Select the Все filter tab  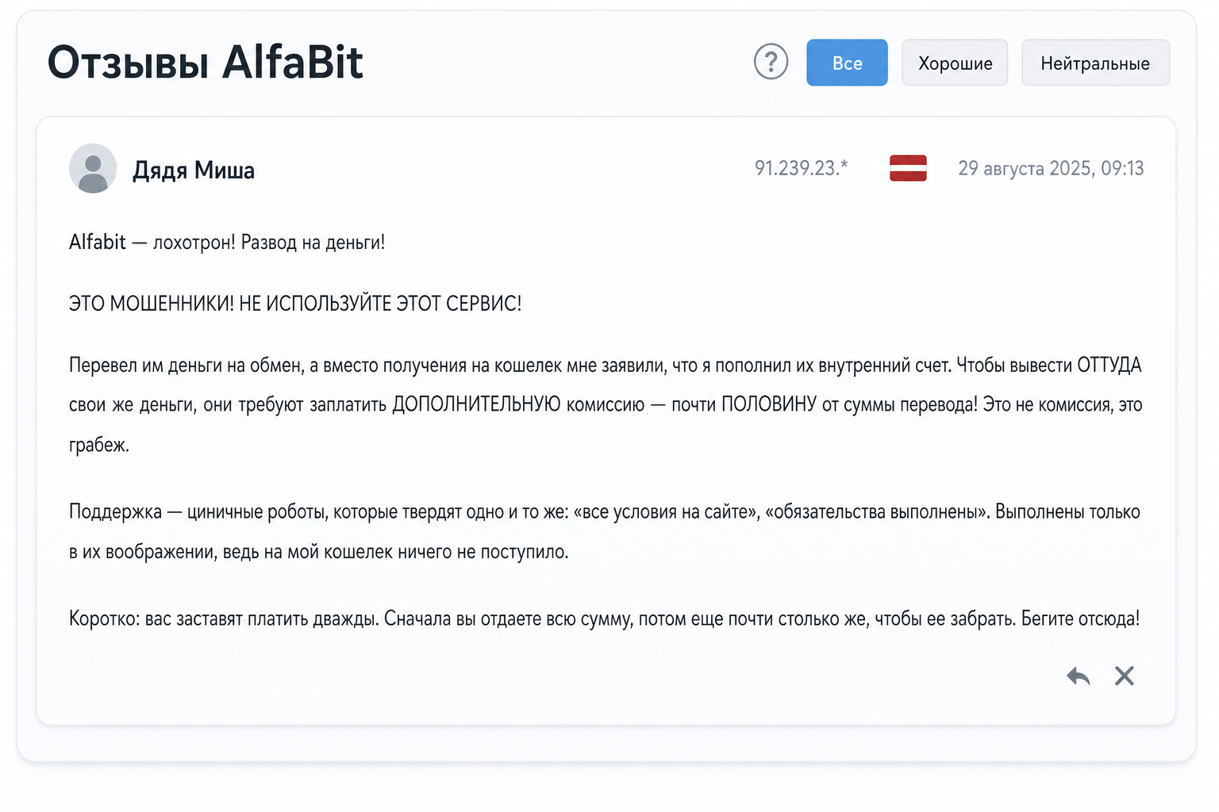(847, 63)
